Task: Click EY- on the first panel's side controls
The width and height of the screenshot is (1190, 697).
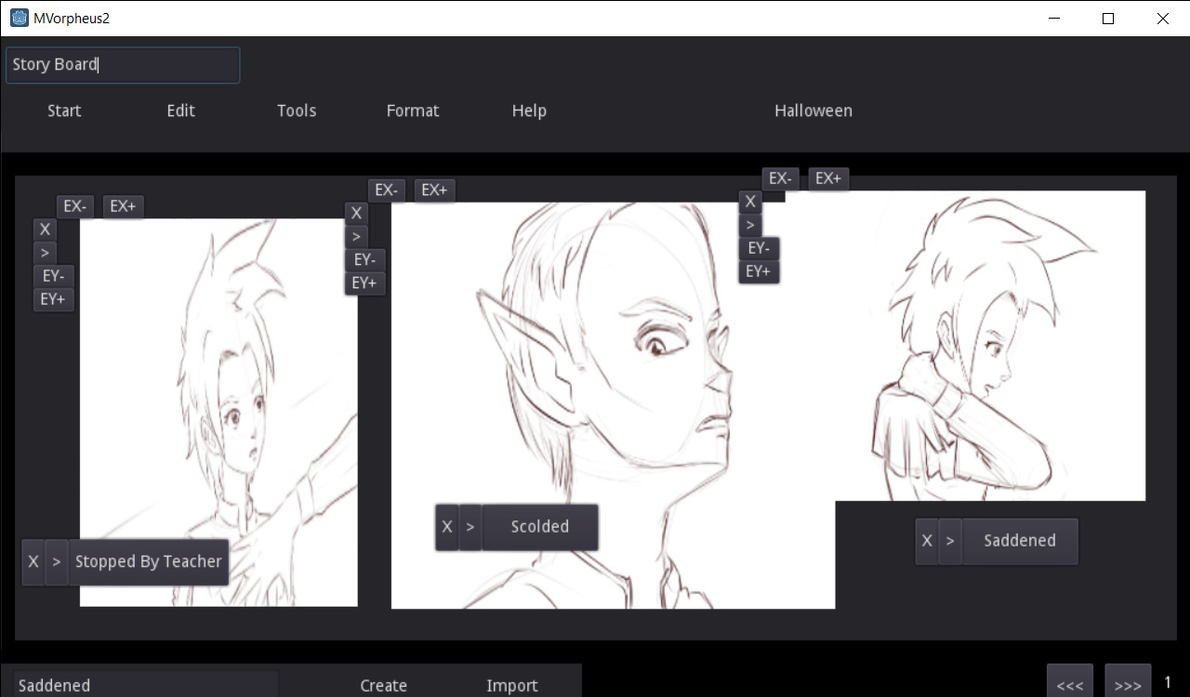Action: [53, 276]
